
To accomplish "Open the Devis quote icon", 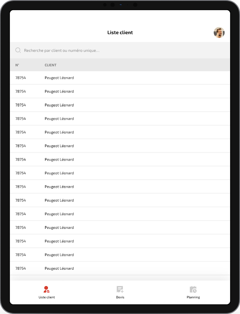I will point(120,289).
